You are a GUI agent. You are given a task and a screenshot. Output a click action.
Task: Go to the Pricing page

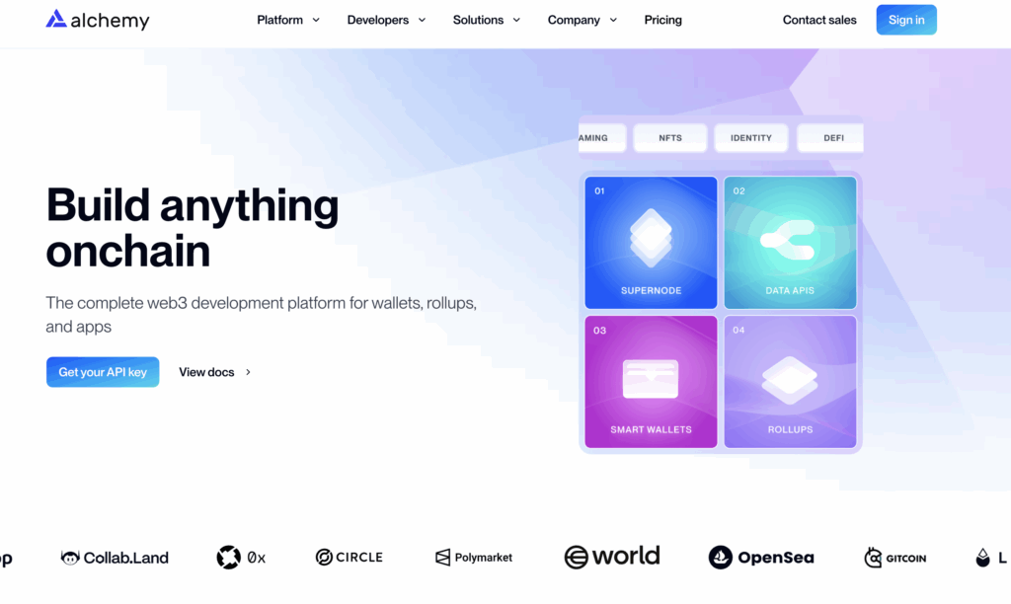pos(662,20)
